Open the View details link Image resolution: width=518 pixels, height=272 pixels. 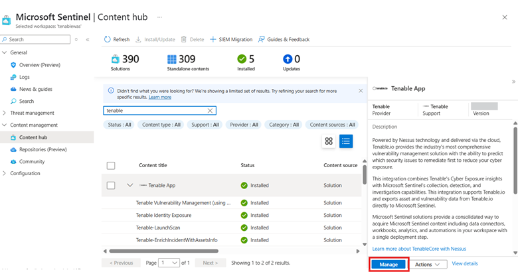(465, 263)
